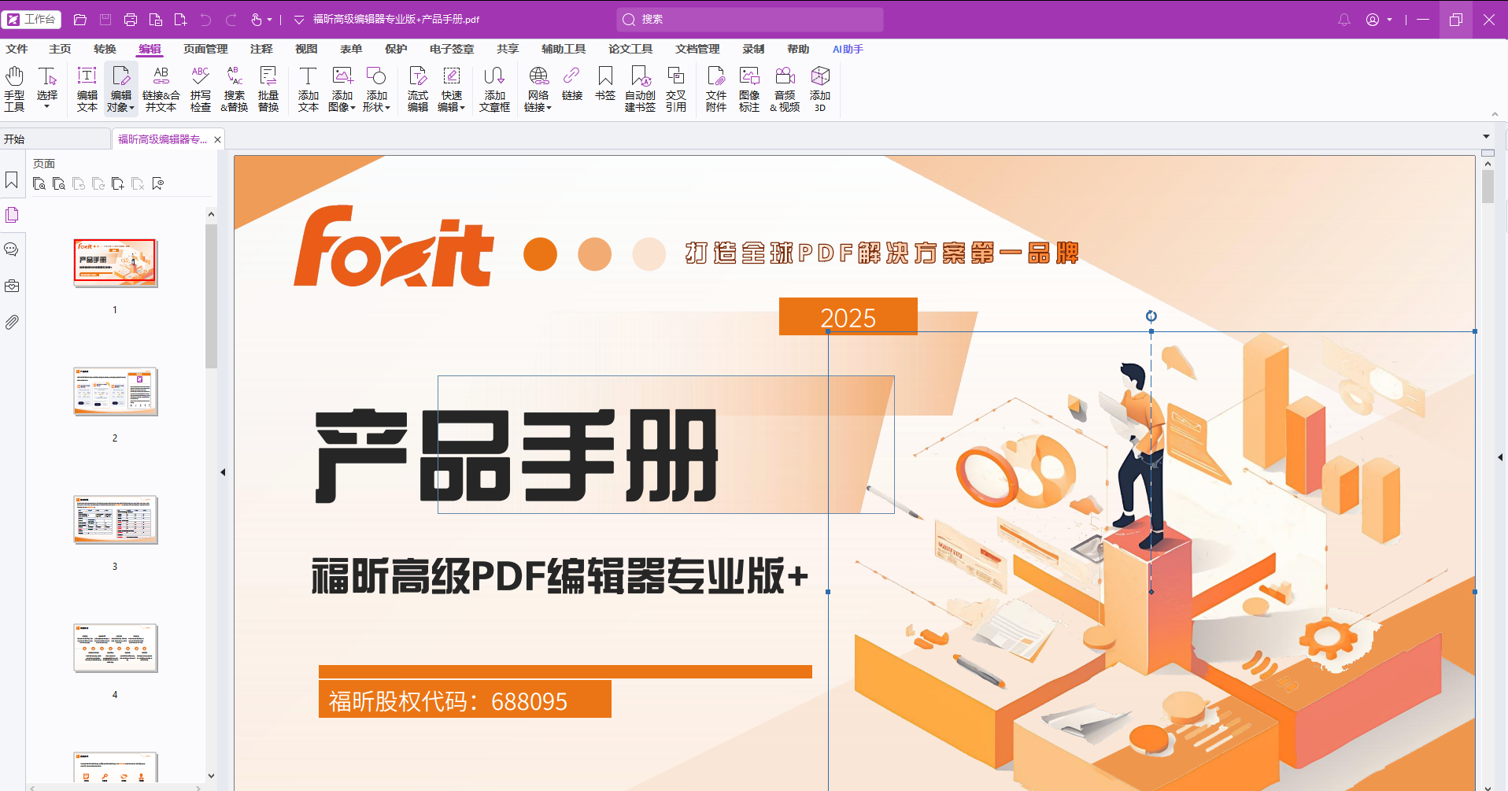Viewport: 1508px width, 791px height.
Task: Activate the Edit Text (编辑文本) tool
Action: coord(87,89)
